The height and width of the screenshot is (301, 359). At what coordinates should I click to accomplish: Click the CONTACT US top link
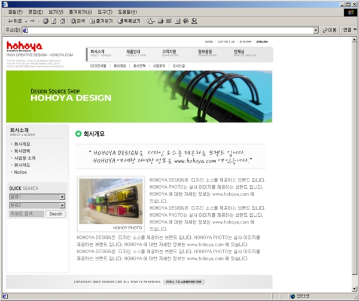[x=226, y=42]
